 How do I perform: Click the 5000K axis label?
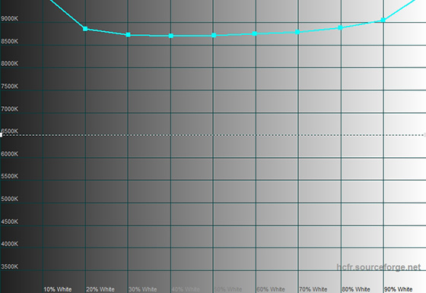tap(9, 199)
